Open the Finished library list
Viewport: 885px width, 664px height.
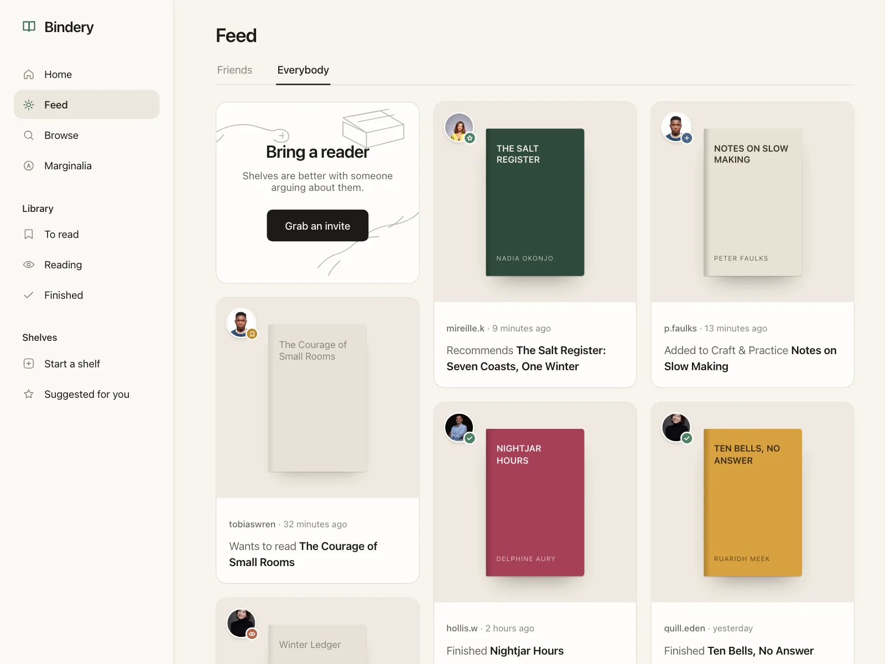pos(87,295)
